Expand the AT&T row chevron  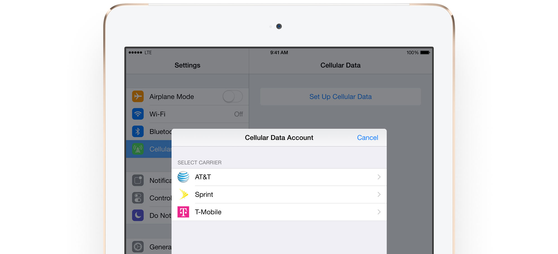coord(379,177)
